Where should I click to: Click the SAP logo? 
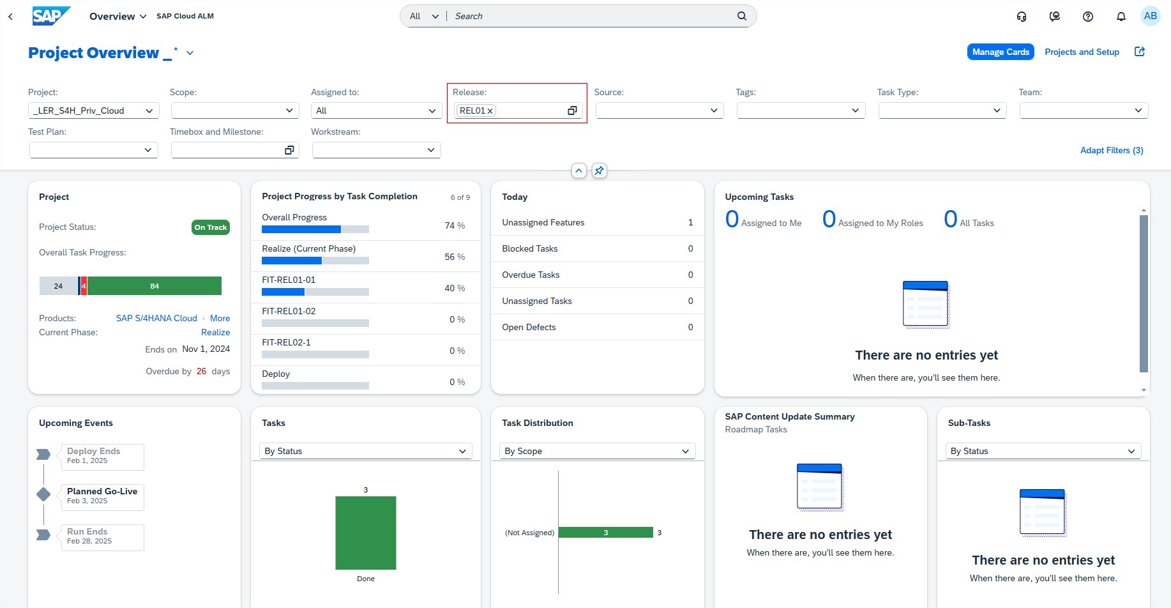[x=50, y=16]
